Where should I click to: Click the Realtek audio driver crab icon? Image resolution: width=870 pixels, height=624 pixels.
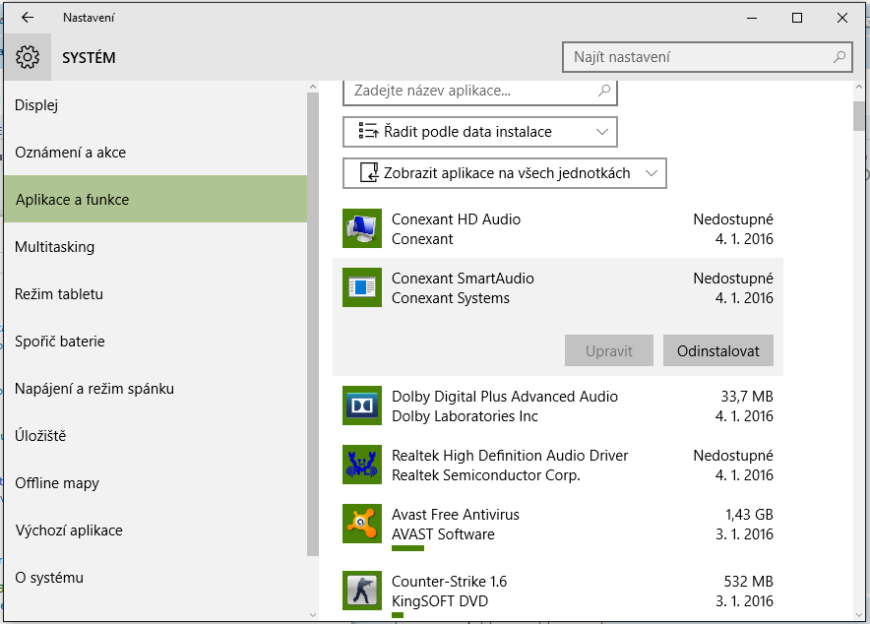point(362,465)
